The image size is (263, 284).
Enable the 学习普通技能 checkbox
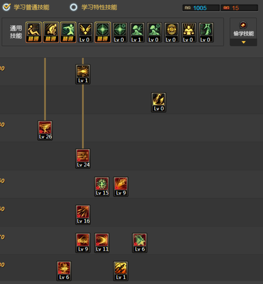pyautogui.click(x=7, y=7)
